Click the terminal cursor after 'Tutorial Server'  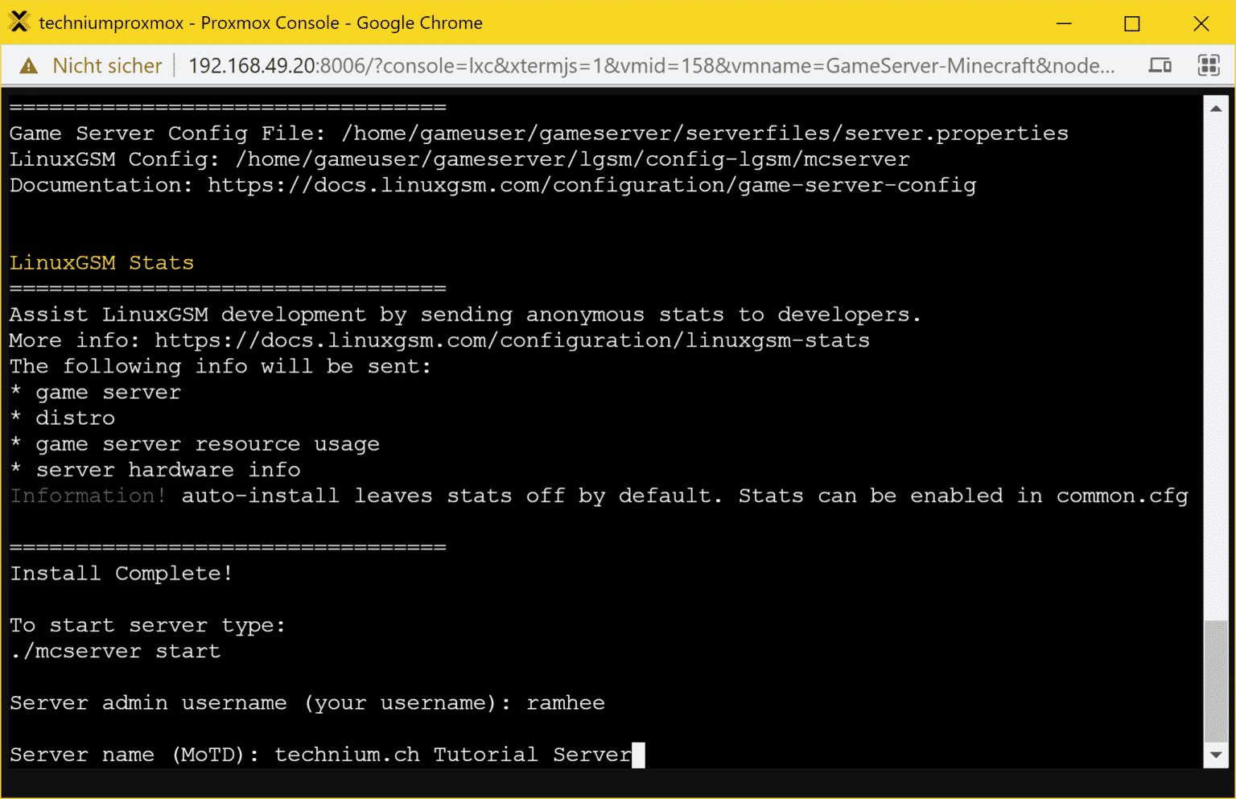pyautogui.click(x=638, y=755)
